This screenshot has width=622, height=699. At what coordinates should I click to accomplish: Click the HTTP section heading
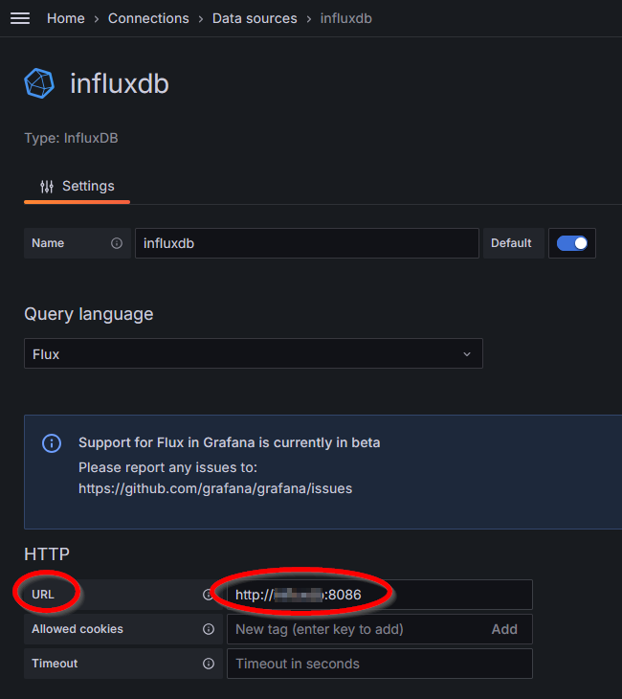pyautogui.click(x=47, y=554)
